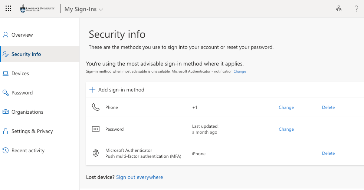Open the help question mark icon

(x=356, y=9)
